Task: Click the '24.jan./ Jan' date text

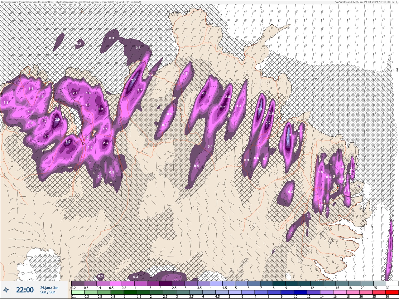Action: [49, 288]
